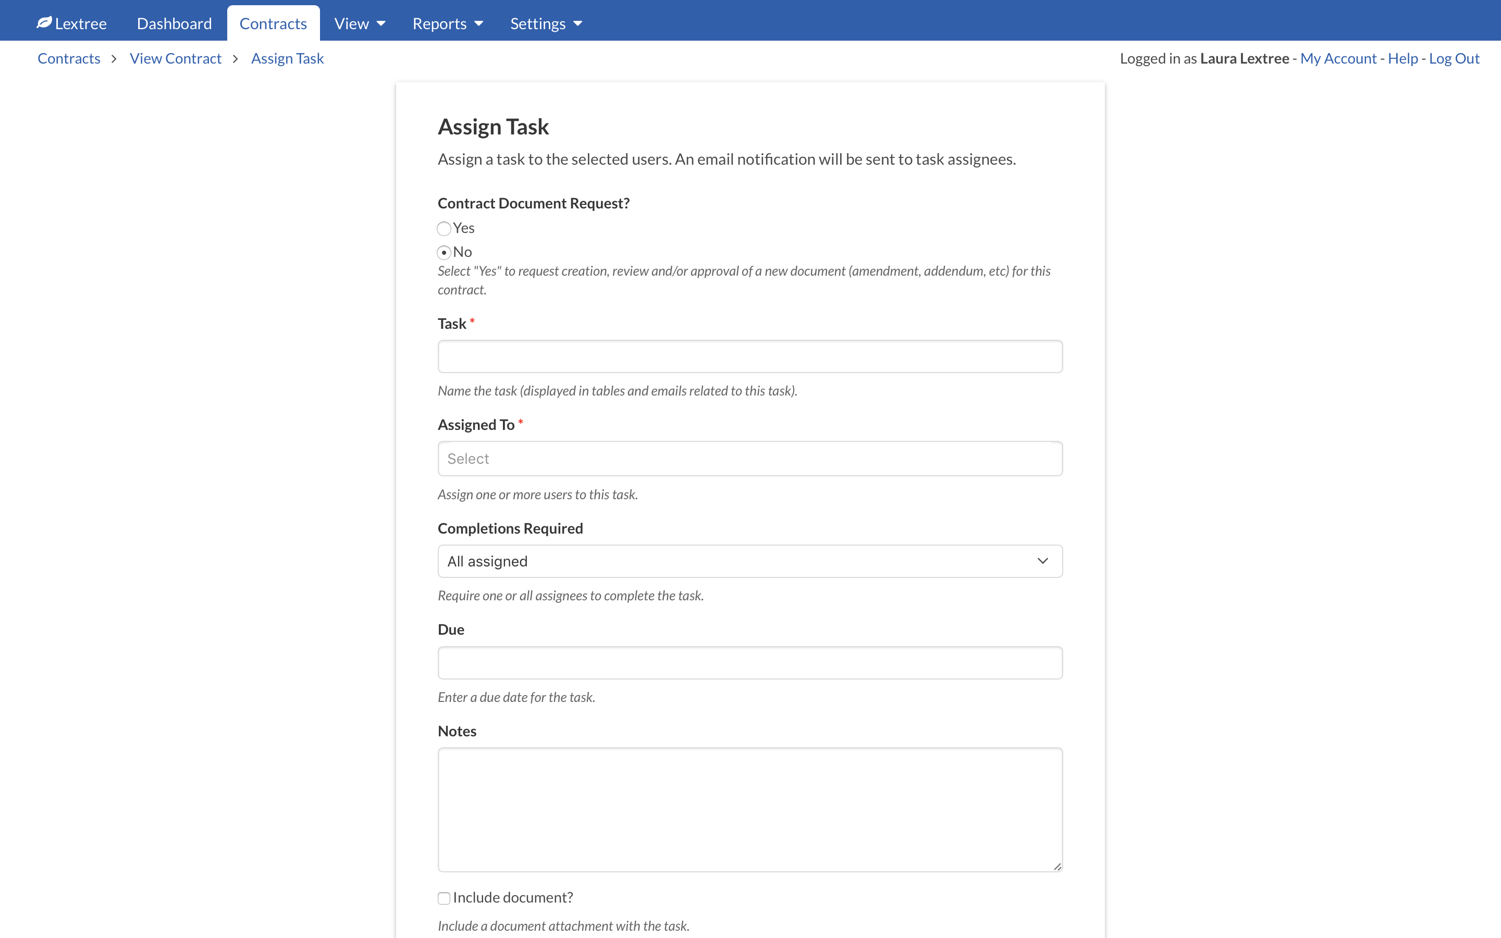The width and height of the screenshot is (1501, 938).
Task: Click the Notes textarea resize handle
Action: coord(1057,866)
